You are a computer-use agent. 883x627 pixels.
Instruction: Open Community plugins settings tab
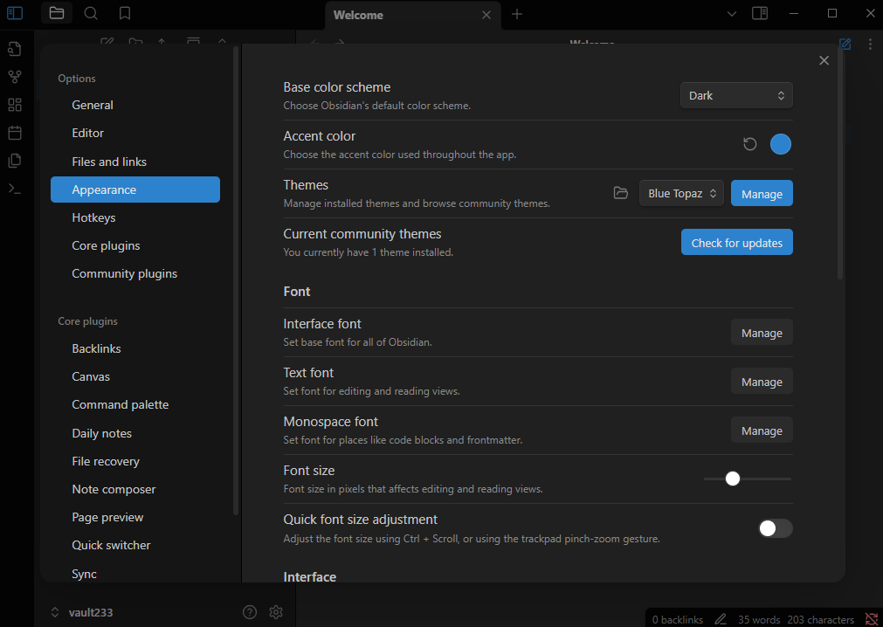tap(135, 273)
